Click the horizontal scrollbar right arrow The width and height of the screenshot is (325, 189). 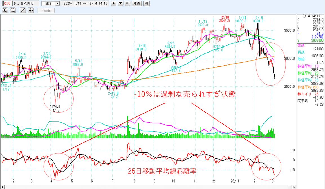tap(294, 187)
